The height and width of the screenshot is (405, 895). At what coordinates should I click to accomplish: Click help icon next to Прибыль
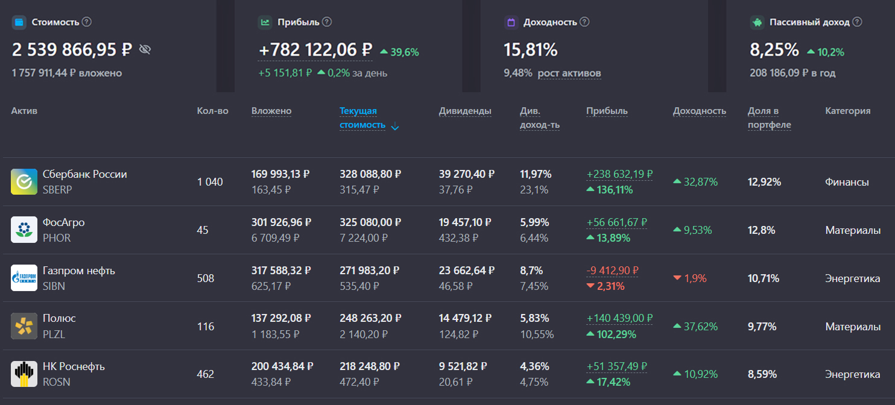[327, 22]
